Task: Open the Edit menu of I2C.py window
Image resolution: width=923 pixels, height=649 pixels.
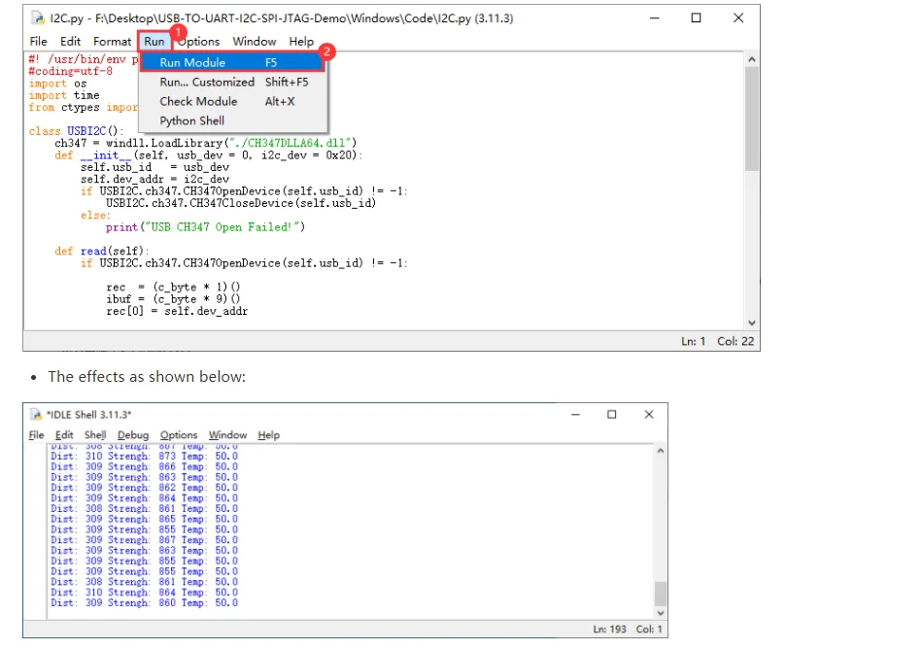Action: tap(70, 41)
